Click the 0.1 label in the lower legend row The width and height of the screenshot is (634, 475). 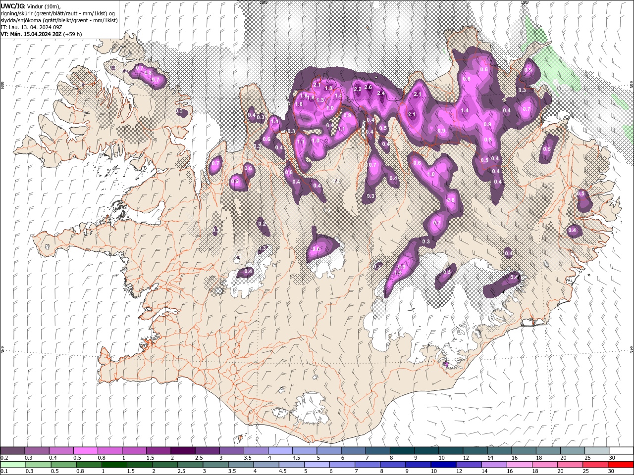point(4,471)
